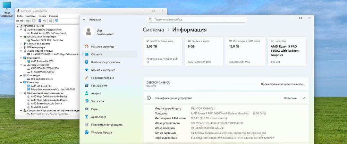347x144 pixels.
Task: Collapse Клавиатури node
Action: [x=21, y=75]
